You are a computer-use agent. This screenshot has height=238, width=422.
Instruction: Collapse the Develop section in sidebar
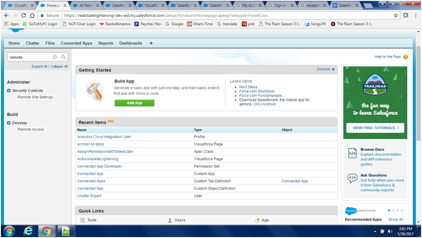(x=9, y=123)
